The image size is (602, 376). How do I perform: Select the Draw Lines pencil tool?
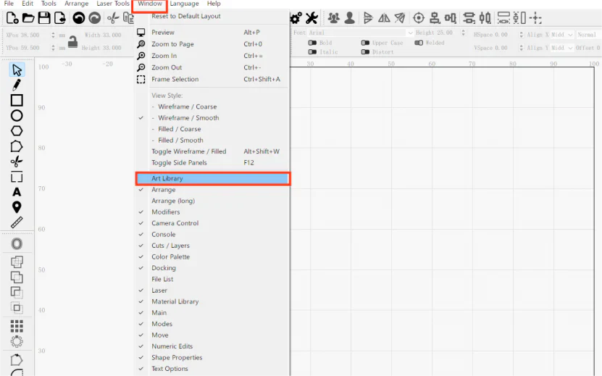[17, 85]
